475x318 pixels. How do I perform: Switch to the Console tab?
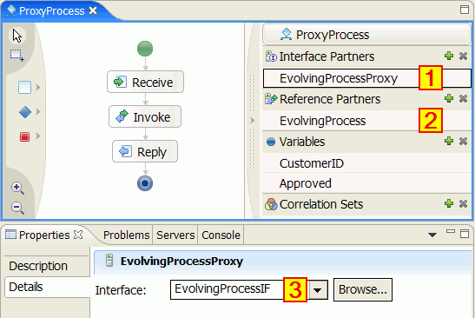pos(221,235)
